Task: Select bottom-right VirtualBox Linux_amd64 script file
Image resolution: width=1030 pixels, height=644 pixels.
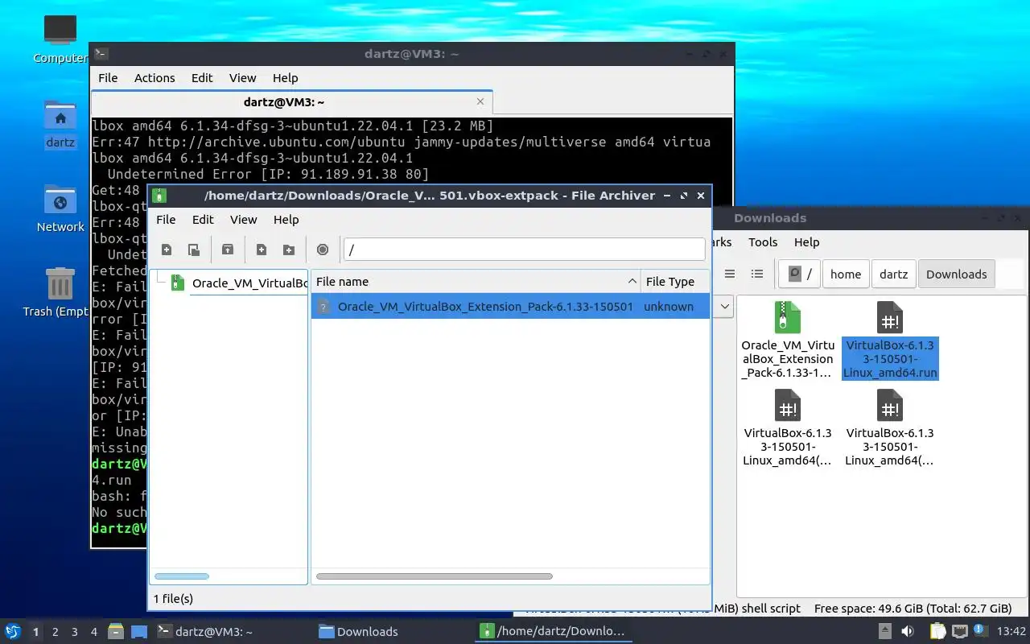Action: tap(890, 427)
